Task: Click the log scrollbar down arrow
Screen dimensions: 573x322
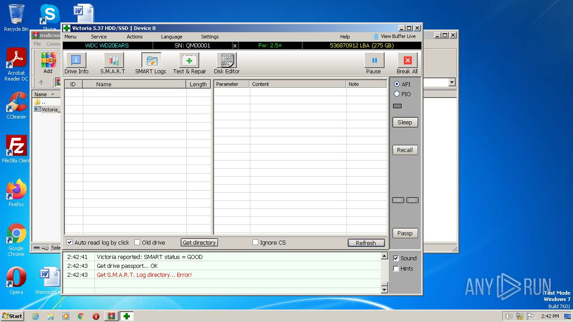Action: tap(384, 290)
